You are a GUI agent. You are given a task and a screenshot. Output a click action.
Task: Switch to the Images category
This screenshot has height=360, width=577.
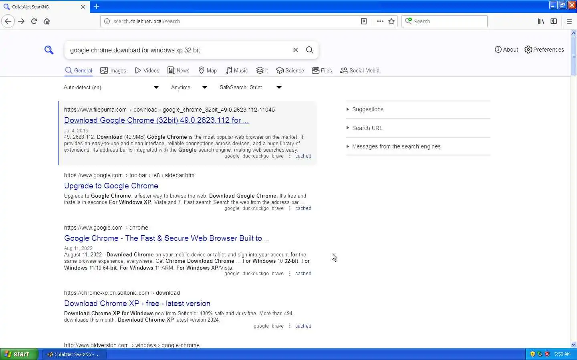click(x=113, y=70)
